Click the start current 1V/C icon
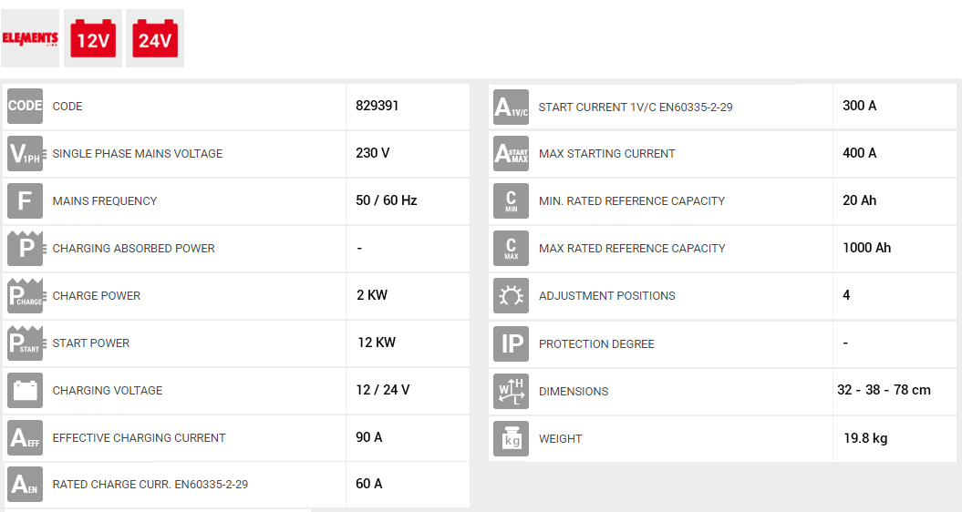962x512 pixels. coord(511,107)
